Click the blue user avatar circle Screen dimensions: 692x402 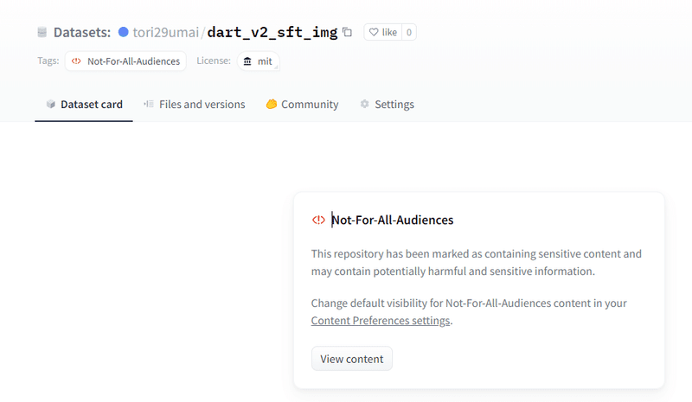click(x=124, y=33)
